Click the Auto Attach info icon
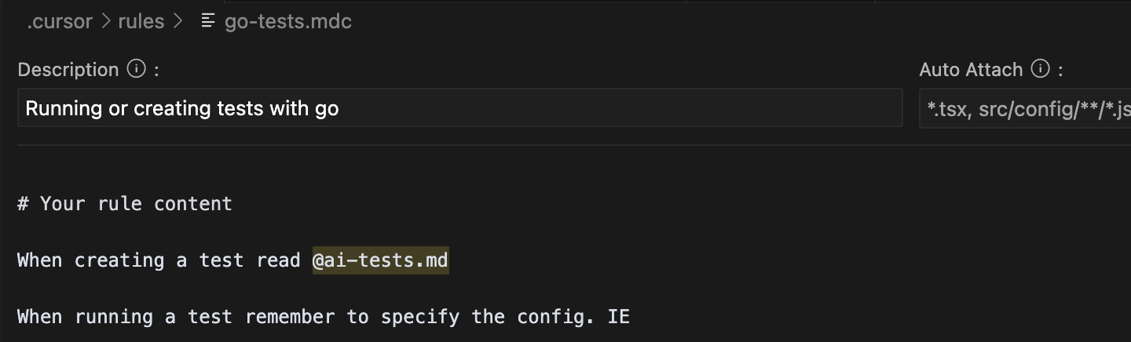1131x342 pixels. coord(1041,69)
